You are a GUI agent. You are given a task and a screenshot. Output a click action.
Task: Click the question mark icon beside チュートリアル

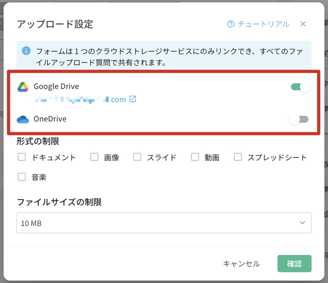pyautogui.click(x=231, y=24)
